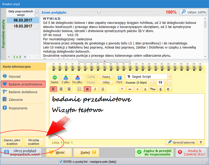The image size is (209, 165).
Task: Uncheck ENTER w pustej linii checkbox
Action: [x=61, y=162]
